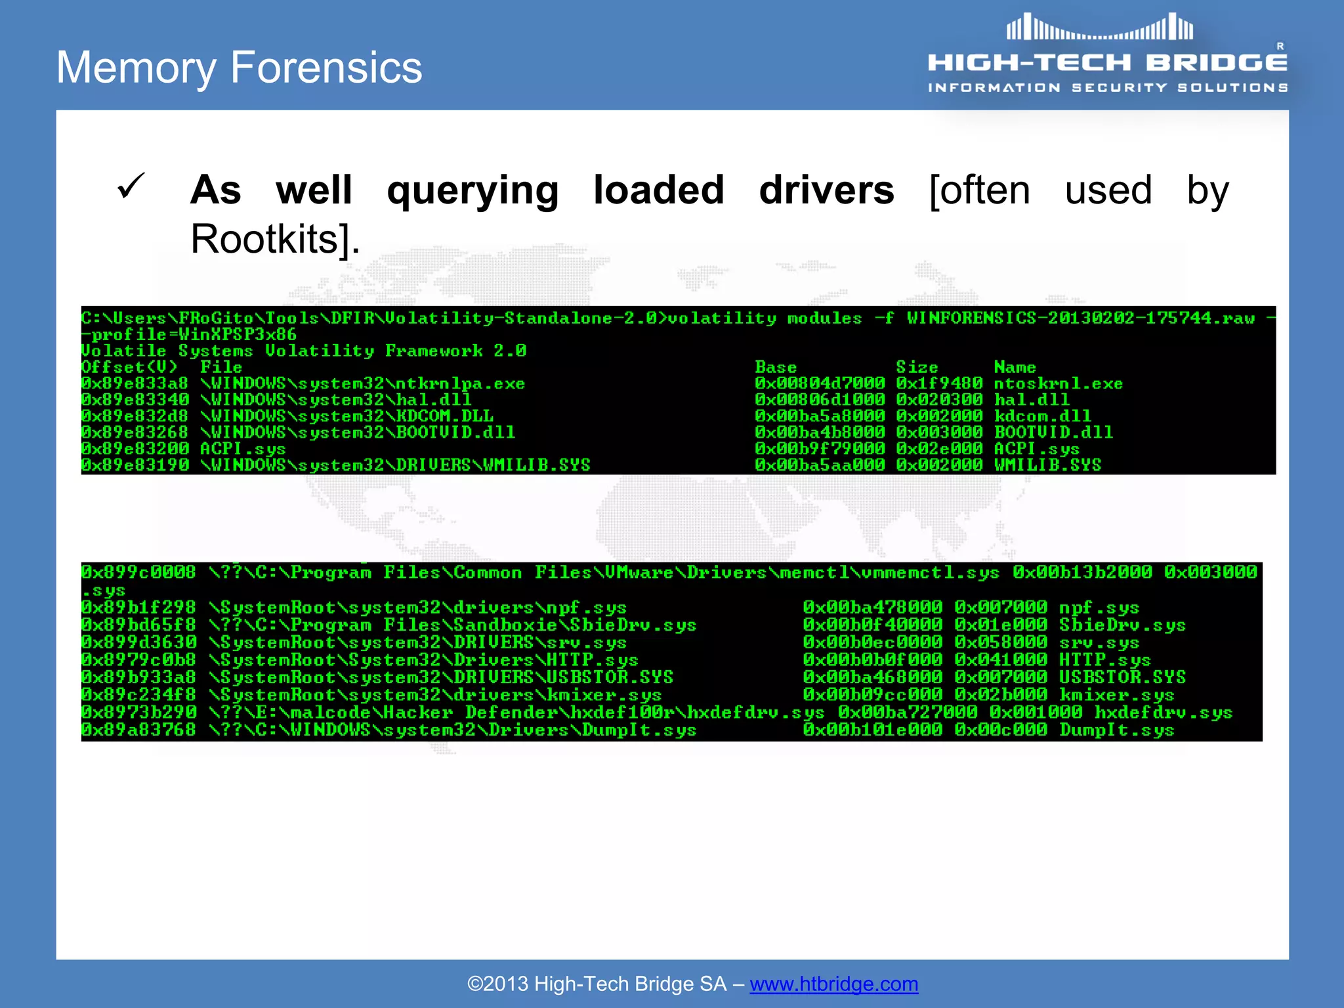
Task: Click the '0x89e83200 ACPI.sys' entry
Action: (184, 449)
